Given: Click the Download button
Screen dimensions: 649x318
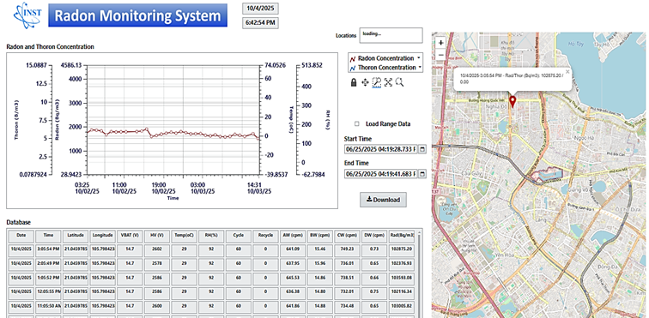Looking at the screenshot, I should (x=383, y=200).
